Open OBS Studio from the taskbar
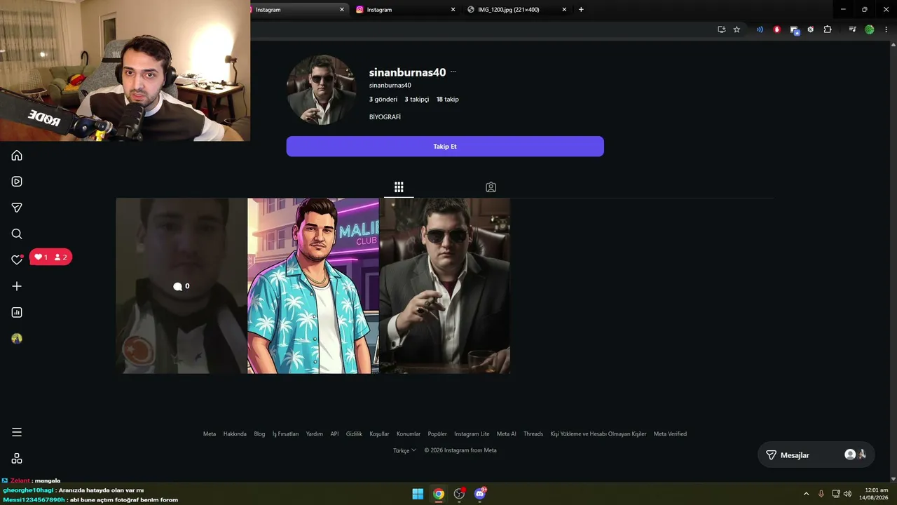This screenshot has height=505, width=897. pyautogui.click(x=459, y=494)
